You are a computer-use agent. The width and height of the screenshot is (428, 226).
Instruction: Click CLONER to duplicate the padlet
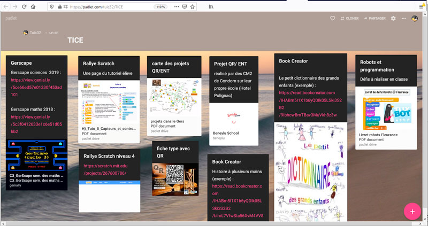[350, 18]
